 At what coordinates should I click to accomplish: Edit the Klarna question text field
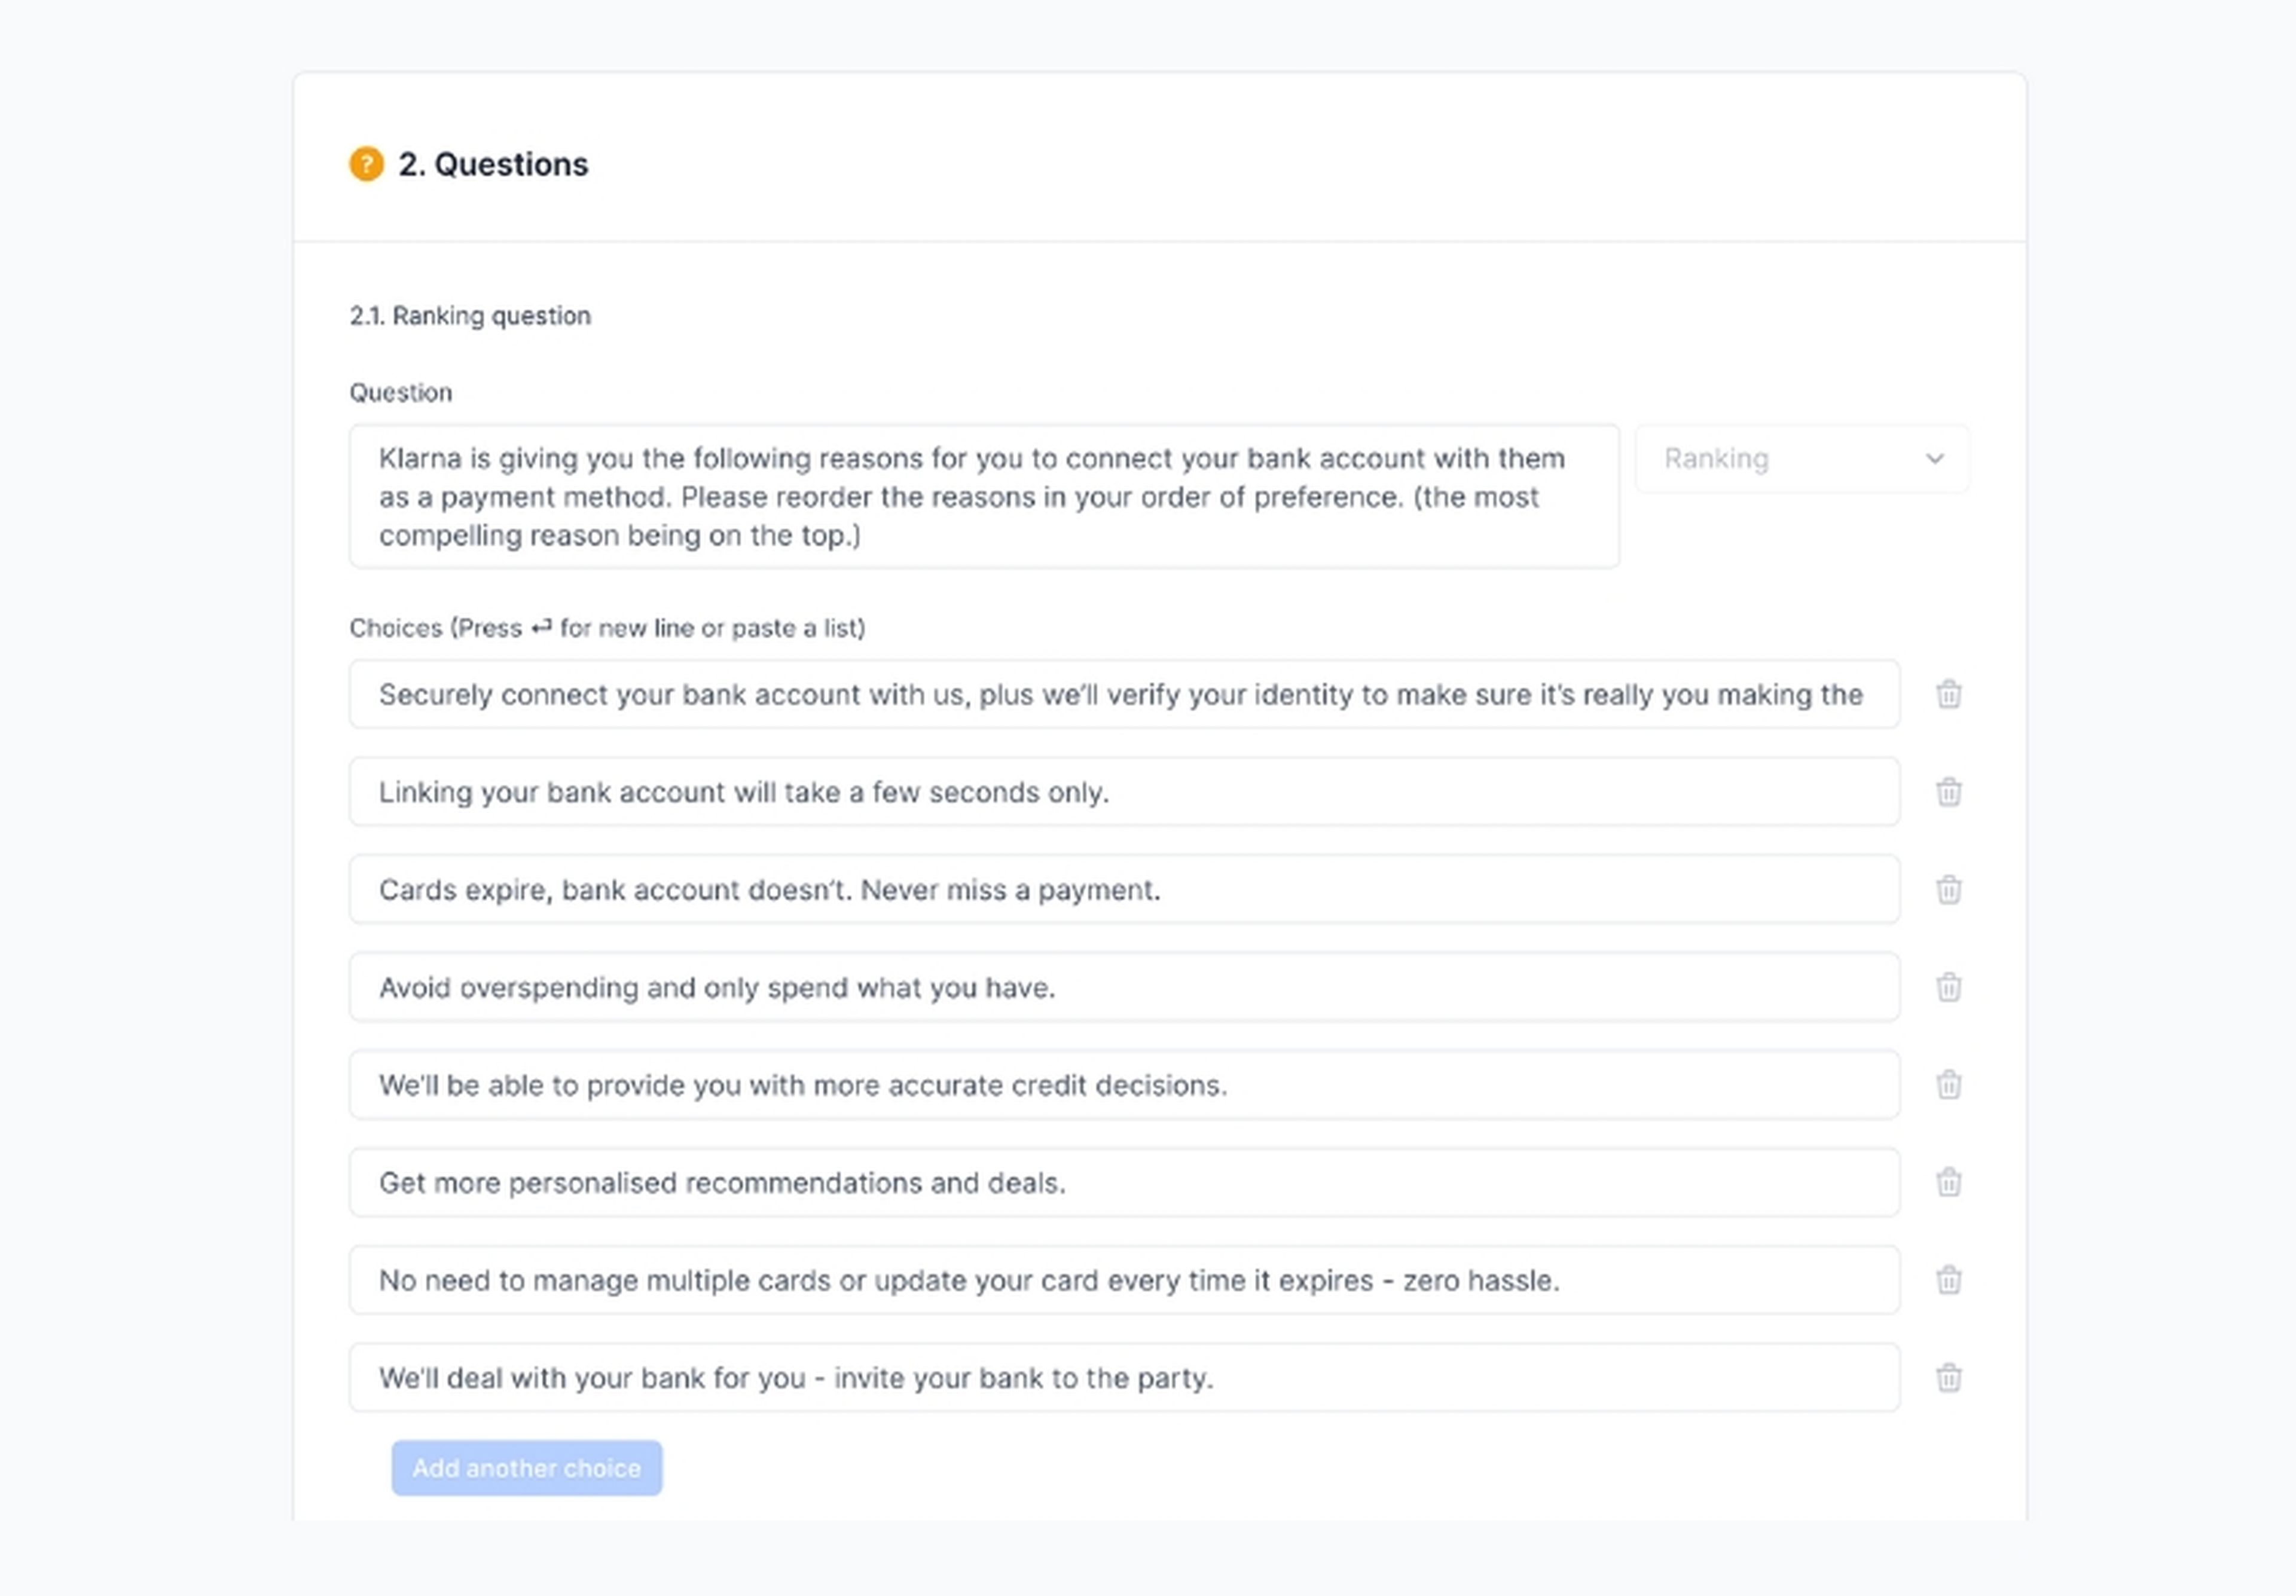click(x=983, y=497)
